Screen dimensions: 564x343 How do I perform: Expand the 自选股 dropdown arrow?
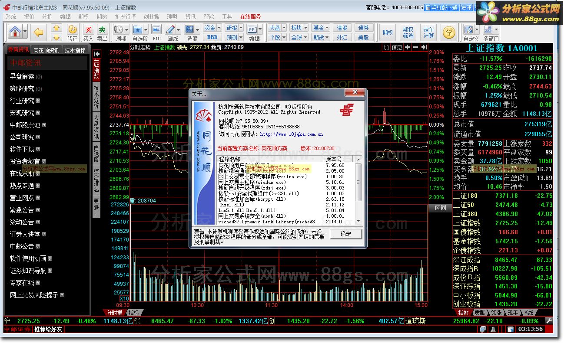146,29
